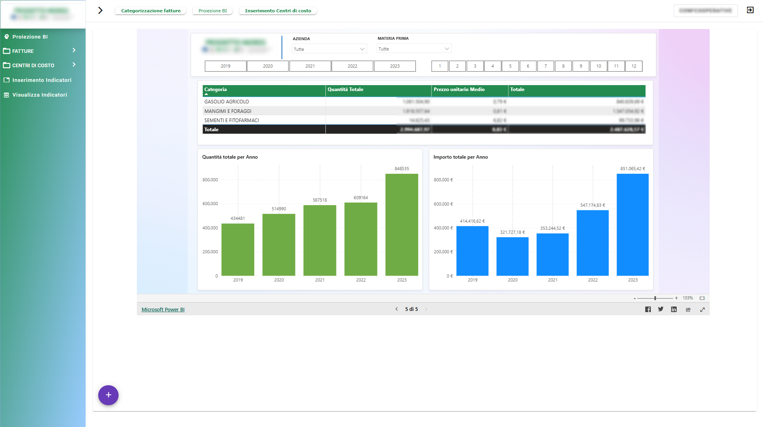This screenshot has width=763, height=427.
Task: Click fit-to-page icon beside zoom percentage
Action: (x=702, y=298)
